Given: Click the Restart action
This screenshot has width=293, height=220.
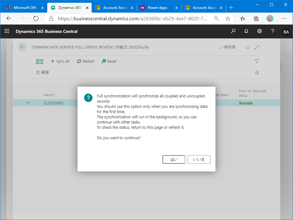Looking at the screenshot, I should 86,61.
